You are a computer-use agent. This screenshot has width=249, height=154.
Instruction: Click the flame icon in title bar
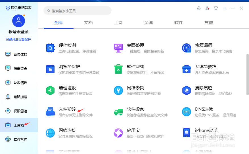[199, 8]
